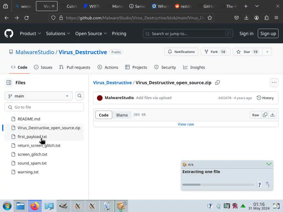
Task: Open the Solutions dropdown menu
Action: [x=58, y=33]
